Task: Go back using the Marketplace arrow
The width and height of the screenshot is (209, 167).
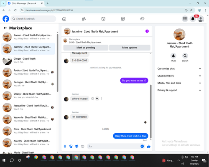Action: pyautogui.click(x=5, y=28)
